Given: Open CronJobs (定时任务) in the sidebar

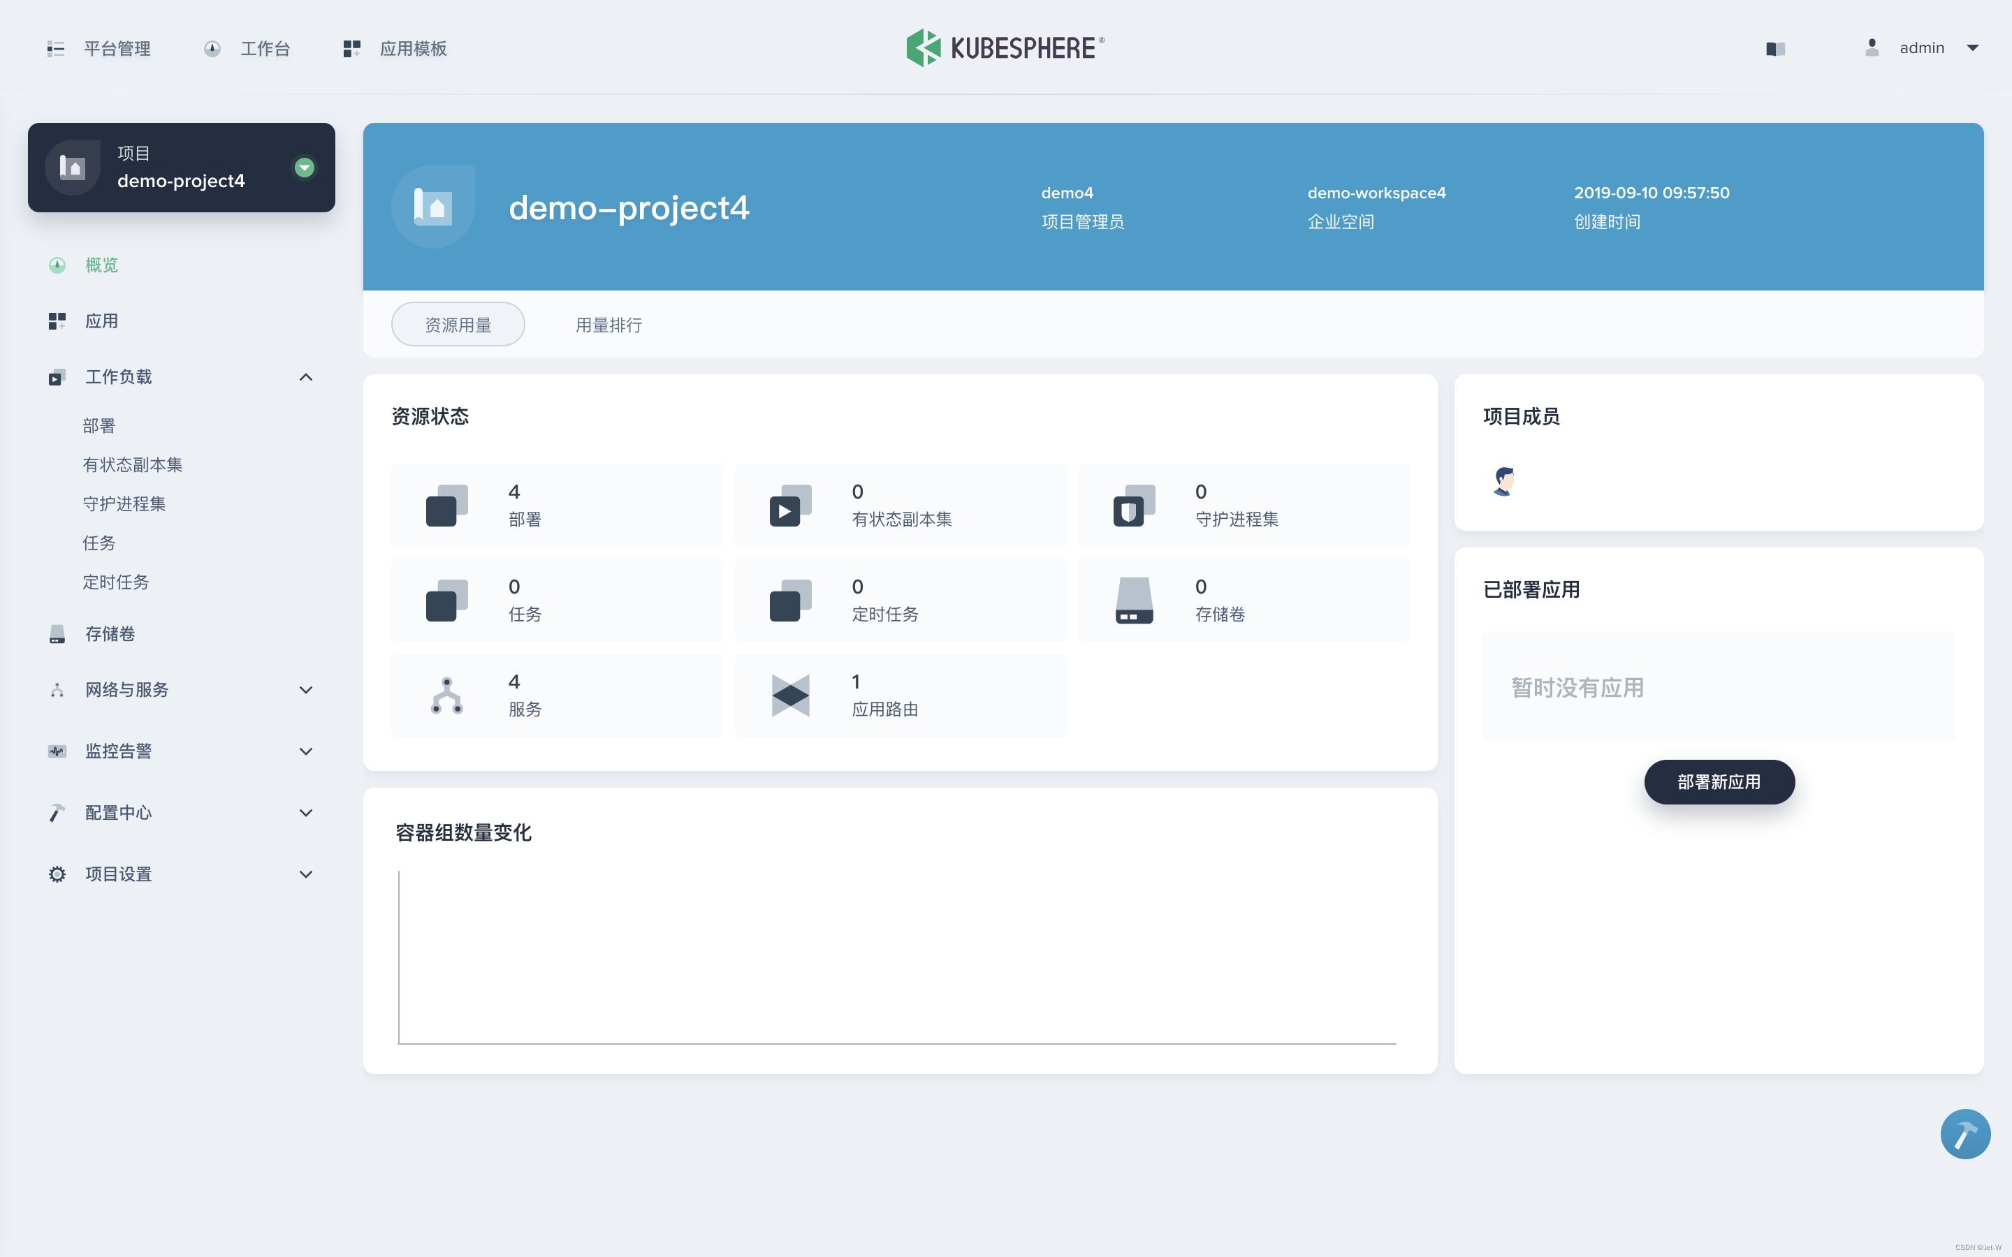Looking at the screenshot, I should click(115, 582).
